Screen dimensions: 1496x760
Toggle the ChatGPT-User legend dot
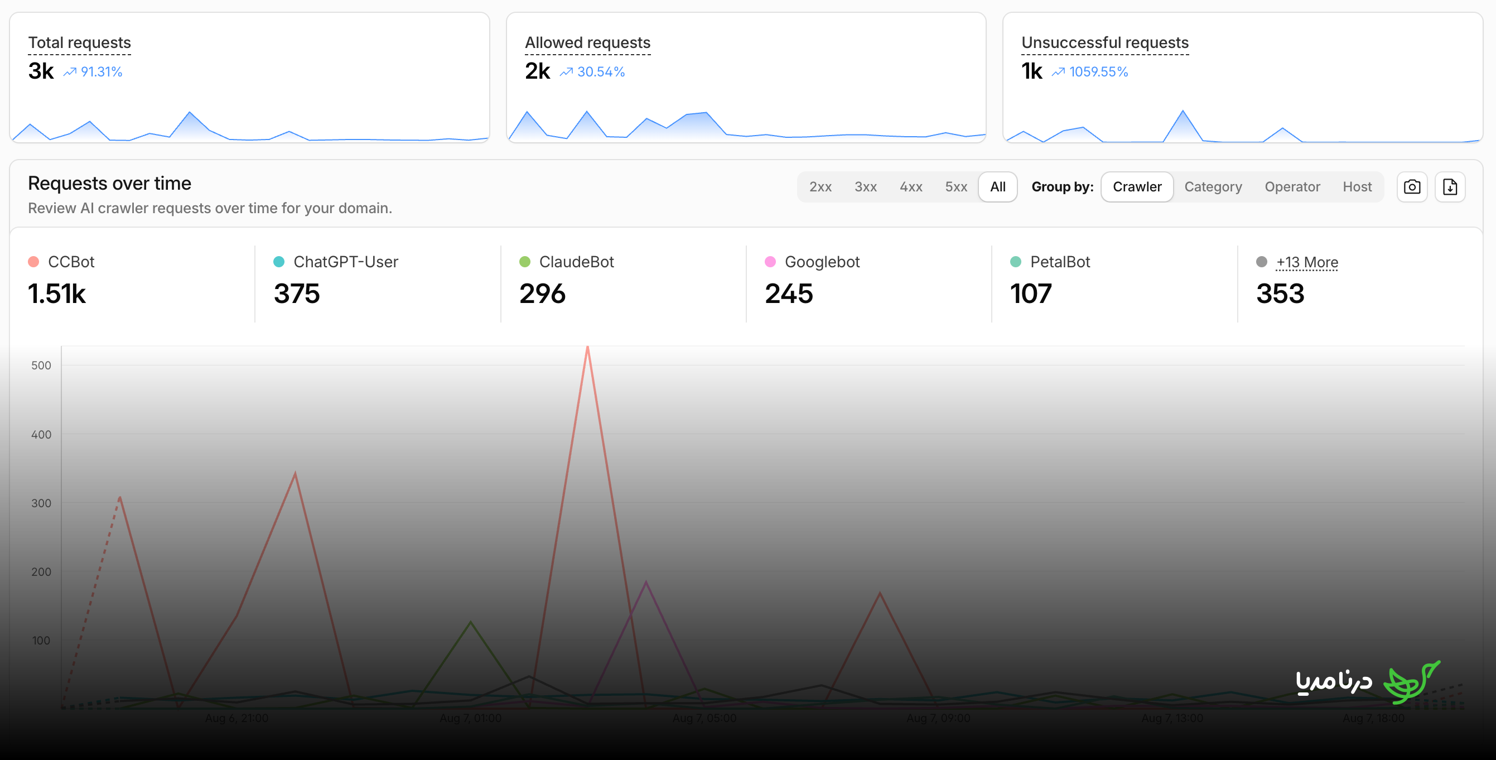(x=279, y=262)
